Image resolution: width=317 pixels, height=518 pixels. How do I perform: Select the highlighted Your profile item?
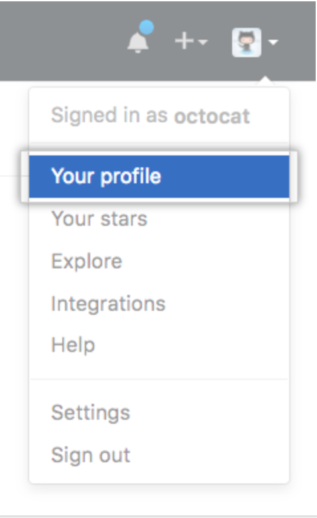tap(159, 177)
